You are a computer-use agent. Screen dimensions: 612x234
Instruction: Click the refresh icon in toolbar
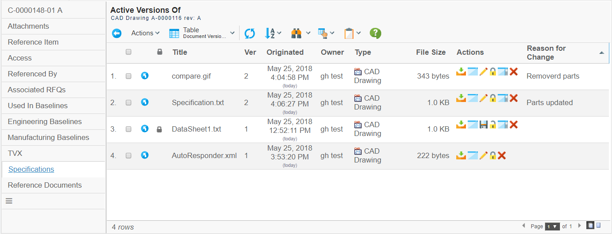pos(250,34)
